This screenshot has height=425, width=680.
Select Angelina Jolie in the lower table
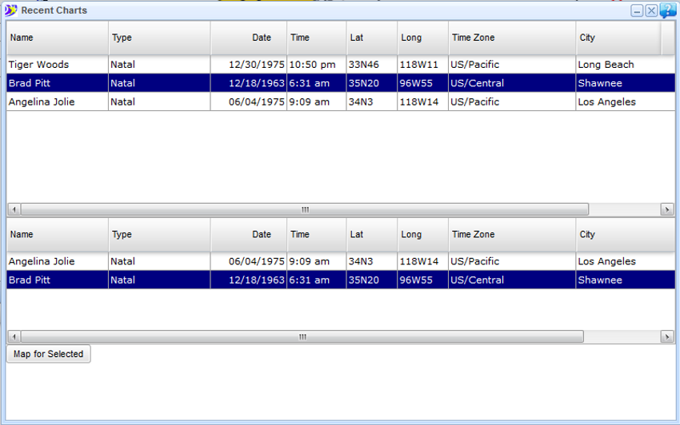click(x=42, y=261)
